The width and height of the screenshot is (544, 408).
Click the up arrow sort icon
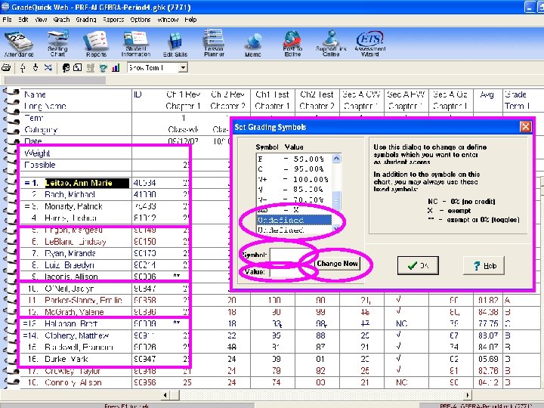(23, 68)
